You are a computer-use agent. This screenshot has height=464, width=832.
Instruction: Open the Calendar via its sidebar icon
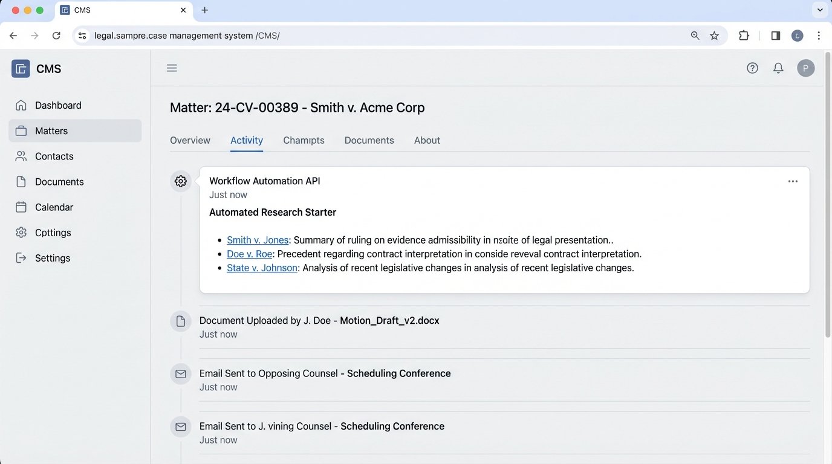coord(21,207)
